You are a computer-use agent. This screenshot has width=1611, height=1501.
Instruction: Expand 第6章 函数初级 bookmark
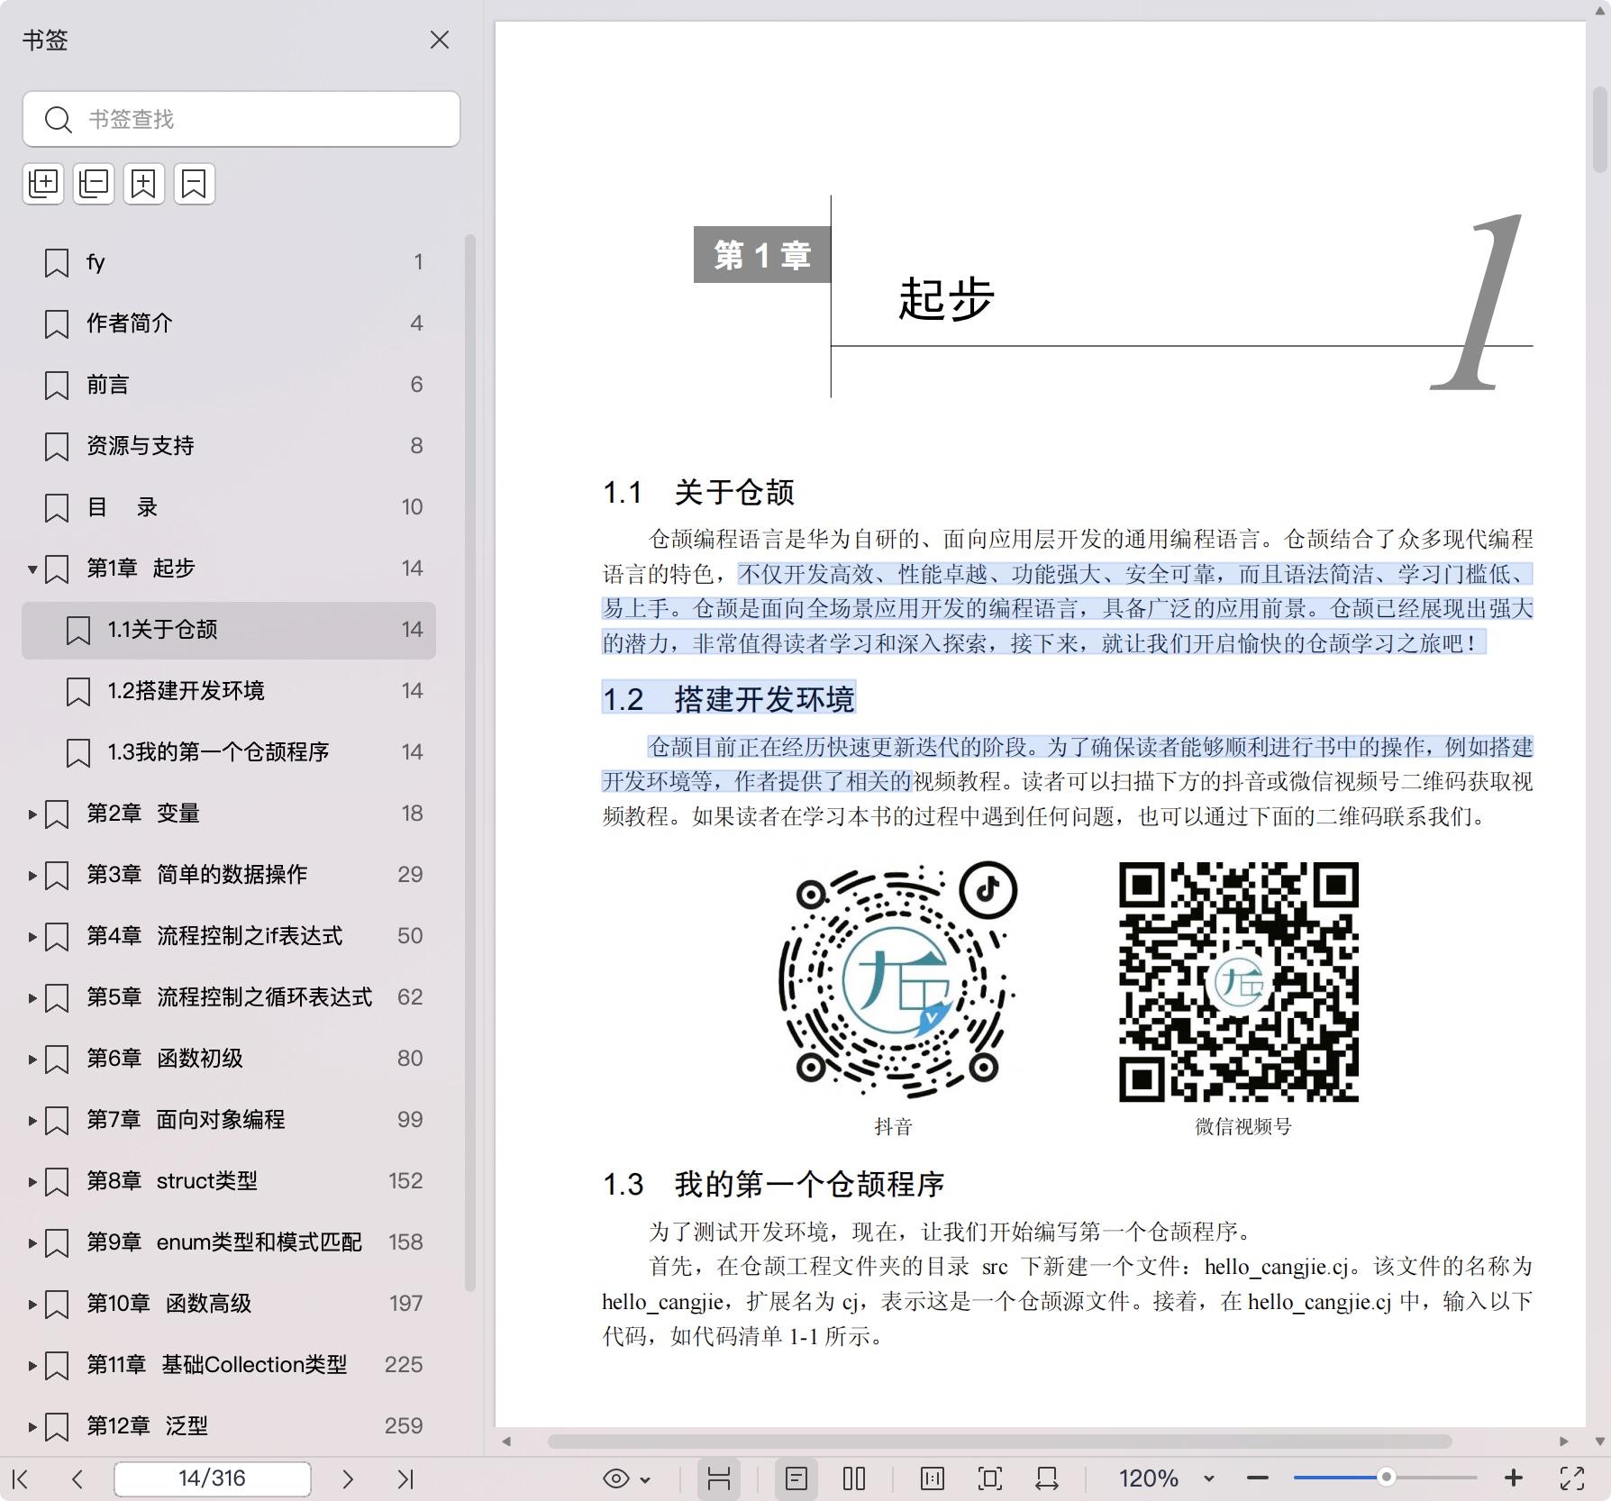tap(32, 1059)
